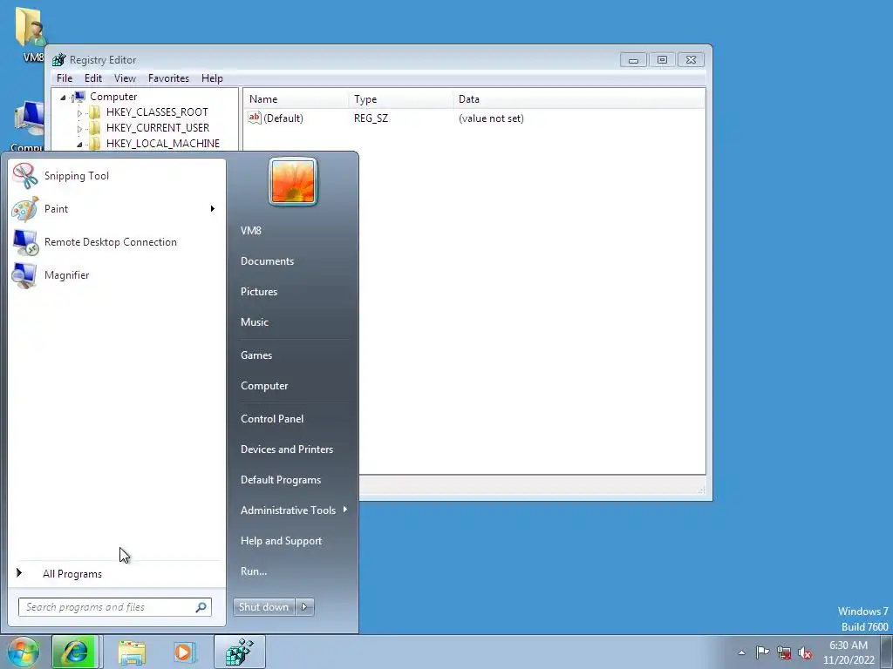Open the Action Center flag icon
Viewport: 893px width, 669px height.
[762, 652]
